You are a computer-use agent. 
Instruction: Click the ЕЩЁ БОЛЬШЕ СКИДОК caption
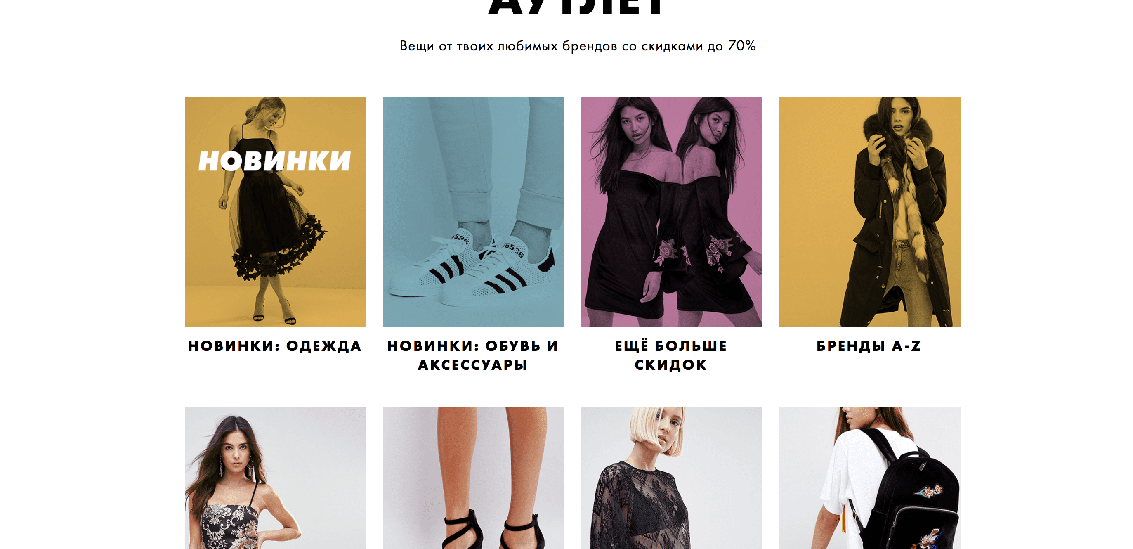(671, 355)
